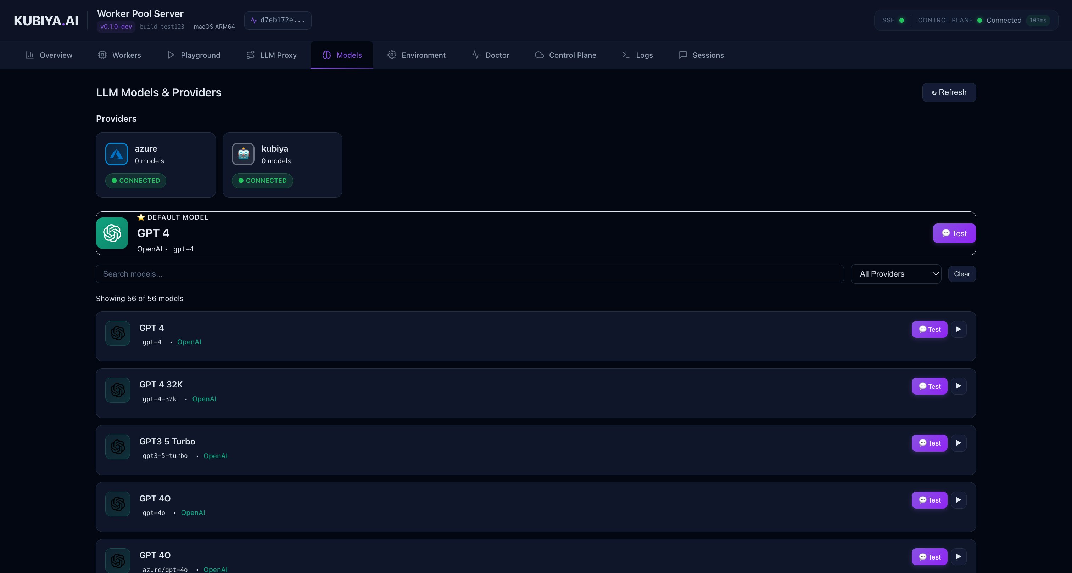The width and height of the screenshot is (1072, 573).
Task: Click the OpenAI icon in GPT3 5 Turbo row
Action: tap(118, 447)
